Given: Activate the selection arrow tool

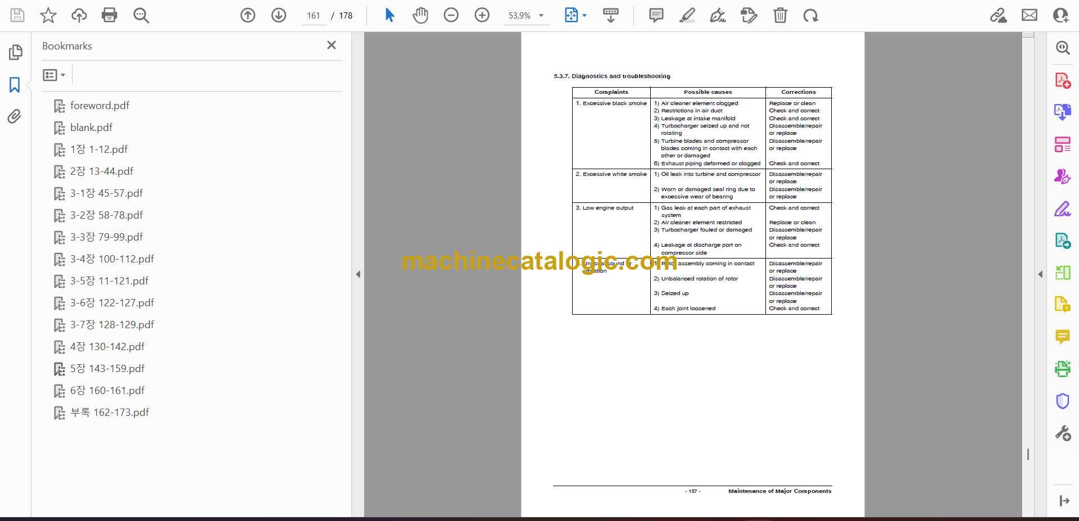Looking at the screenshot, I should point(389,15).
